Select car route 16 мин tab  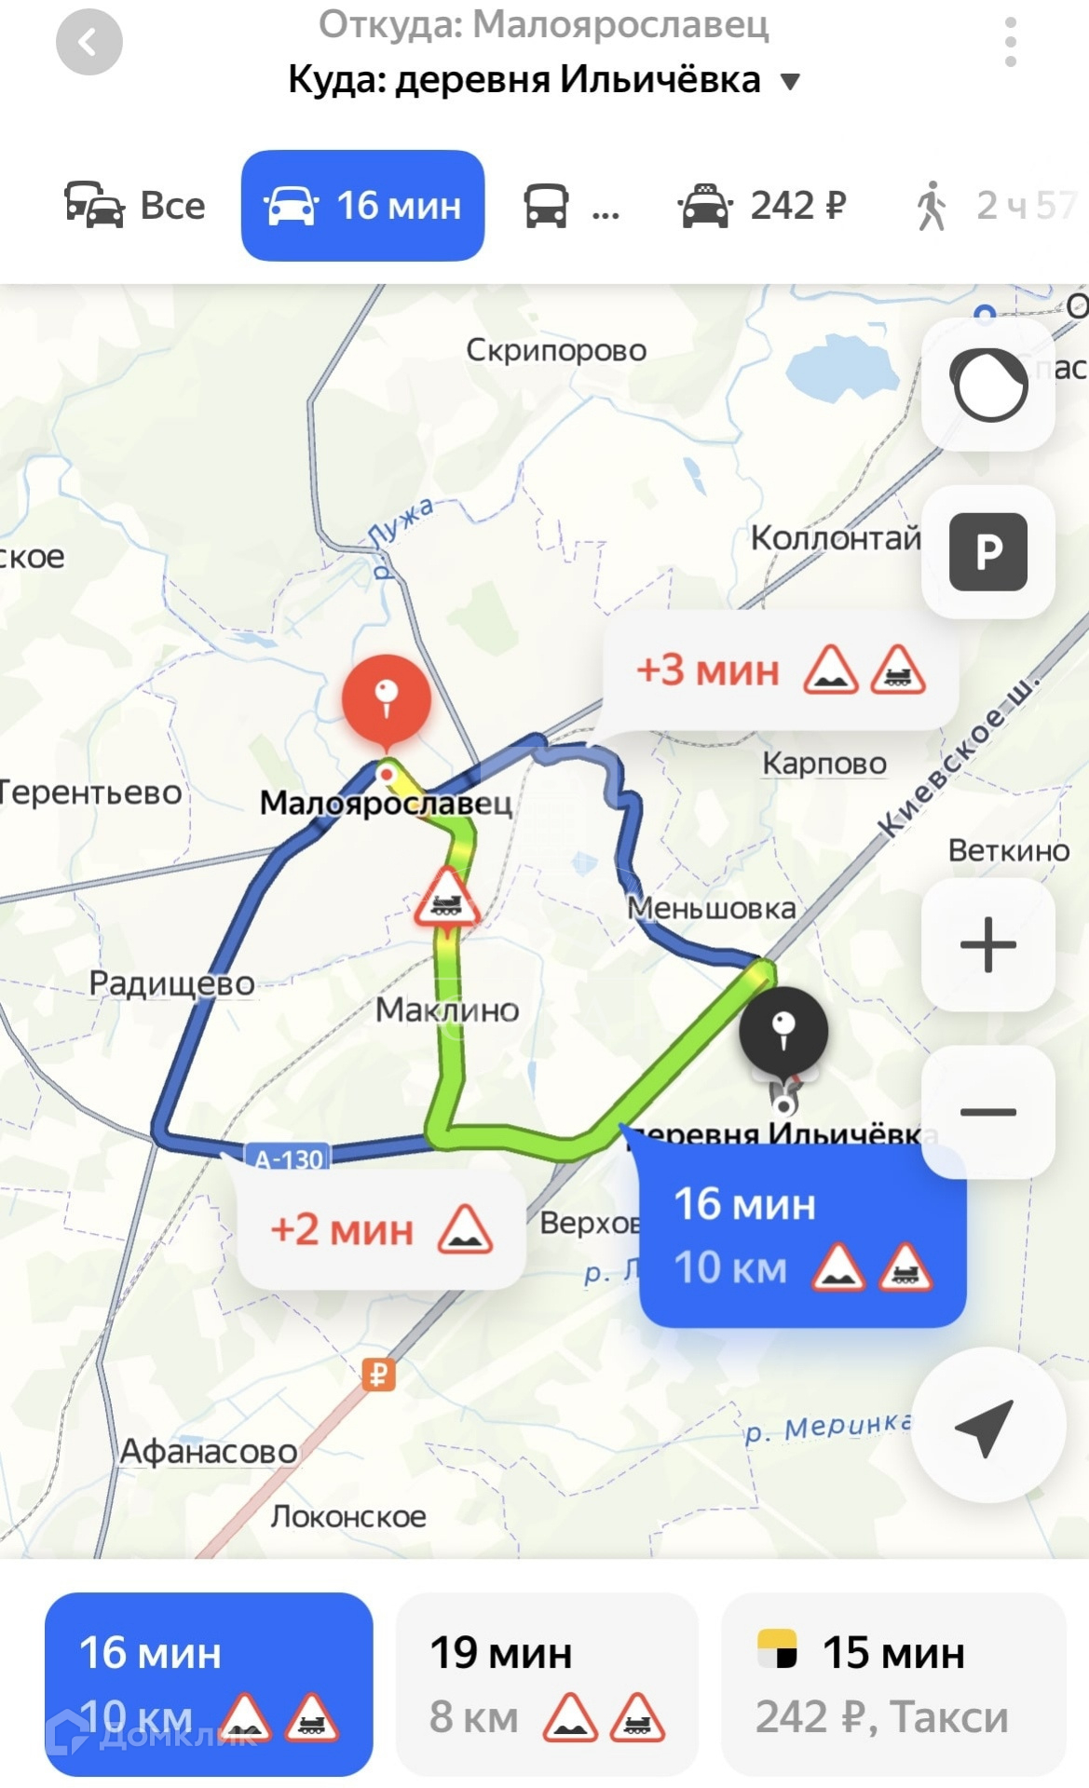coord(362,205)
